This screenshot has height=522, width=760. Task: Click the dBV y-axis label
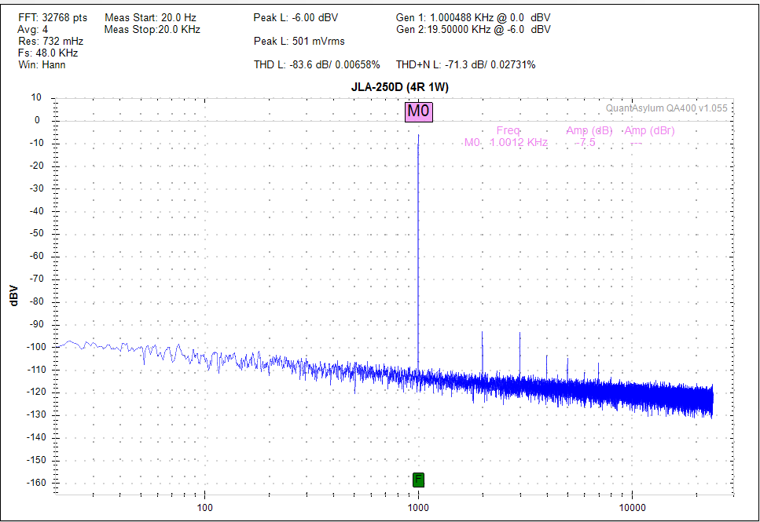pyautogui.click(x=13, y=296)
